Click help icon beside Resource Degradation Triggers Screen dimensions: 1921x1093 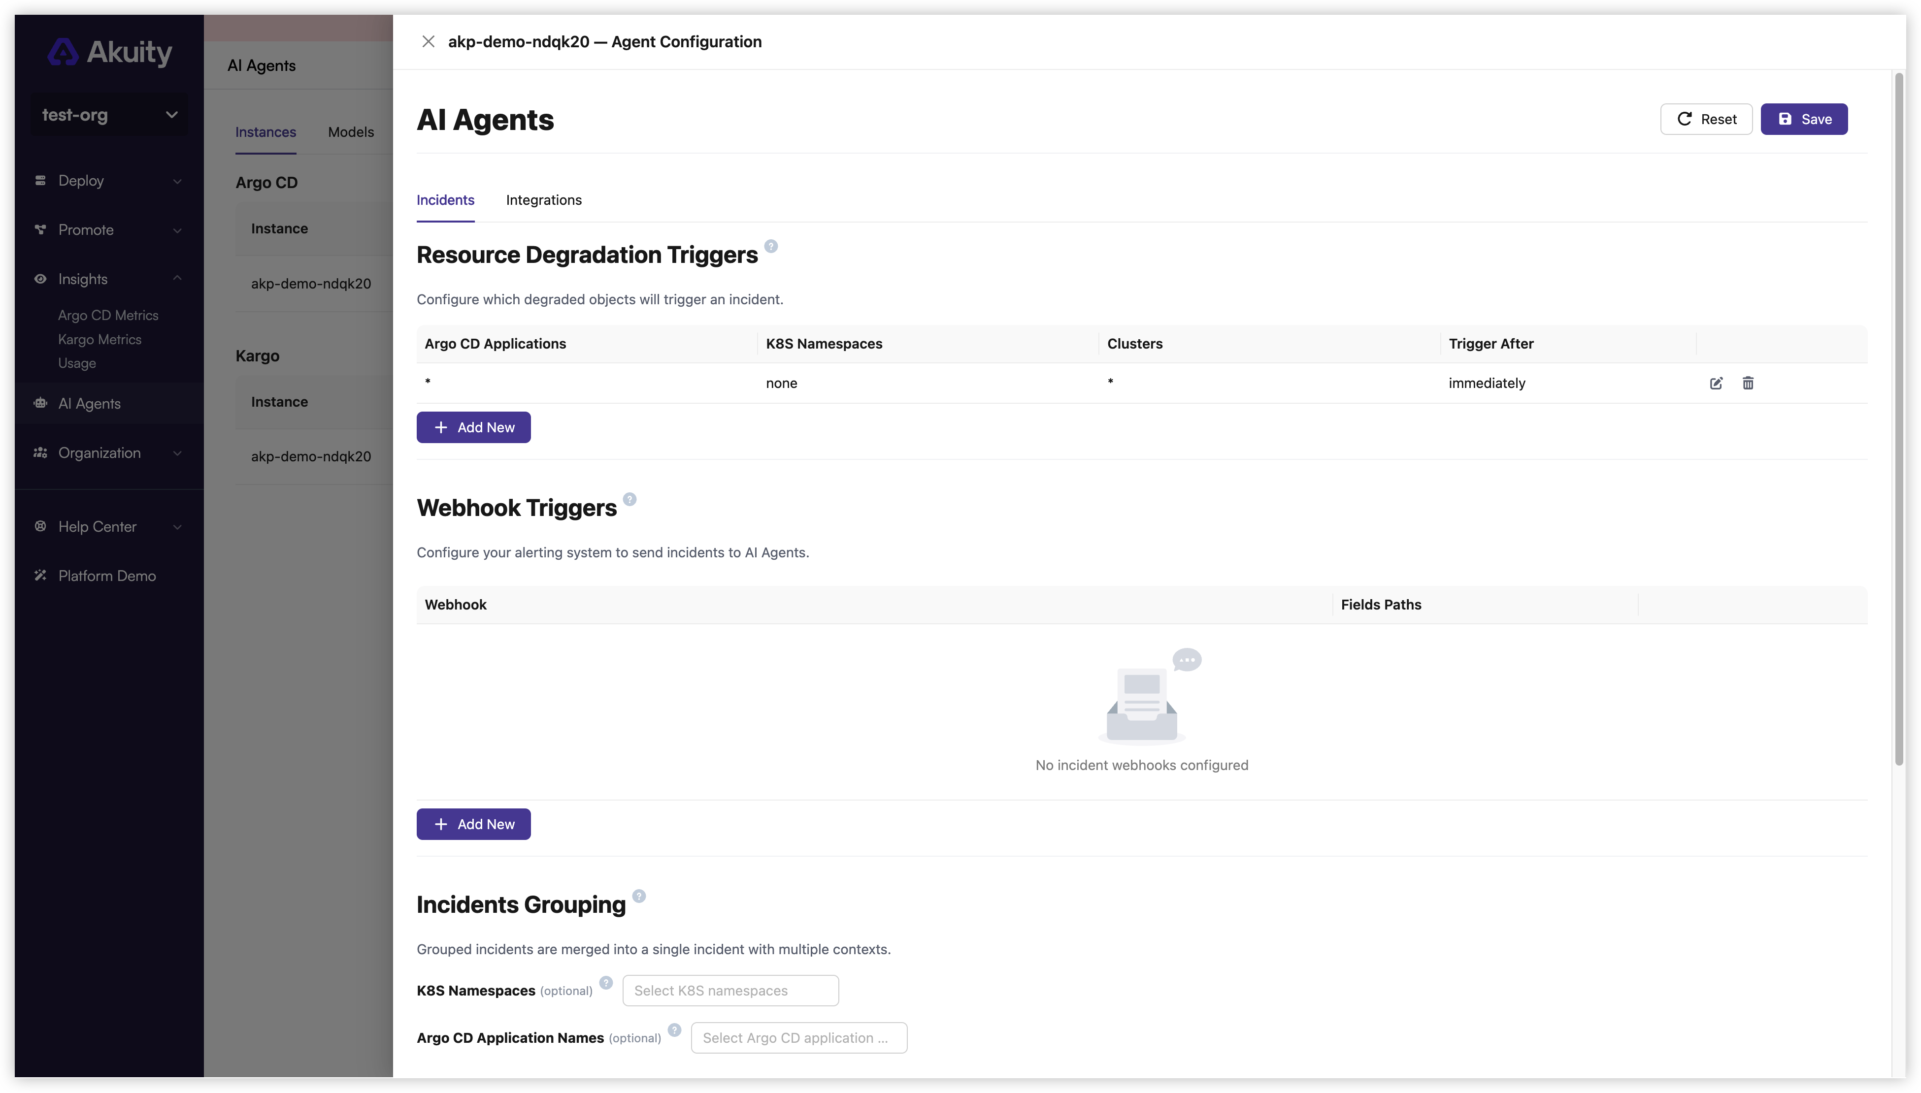[770, 246]
